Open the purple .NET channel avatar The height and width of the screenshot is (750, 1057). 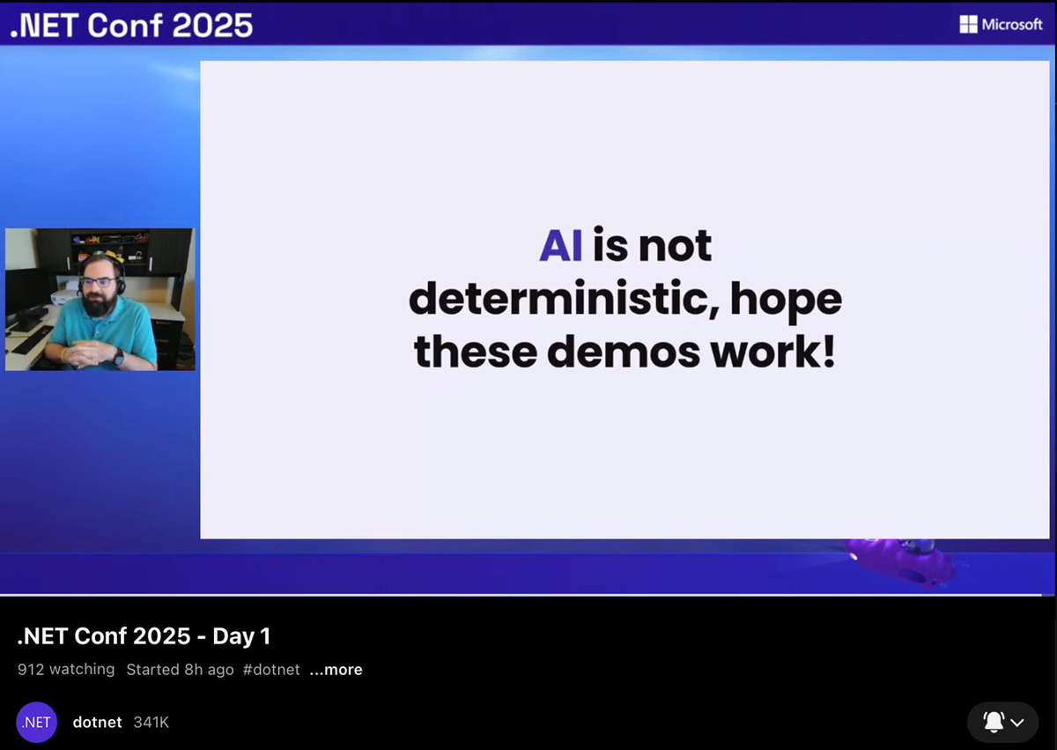[x=37, y=723]
